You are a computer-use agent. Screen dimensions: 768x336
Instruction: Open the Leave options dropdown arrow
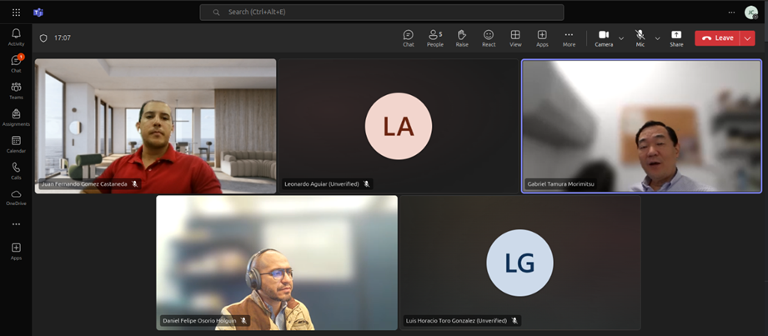click(747, 38)
